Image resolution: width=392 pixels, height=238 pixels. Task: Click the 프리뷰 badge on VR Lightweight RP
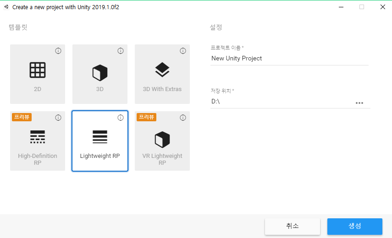click(x=147, y=117)
